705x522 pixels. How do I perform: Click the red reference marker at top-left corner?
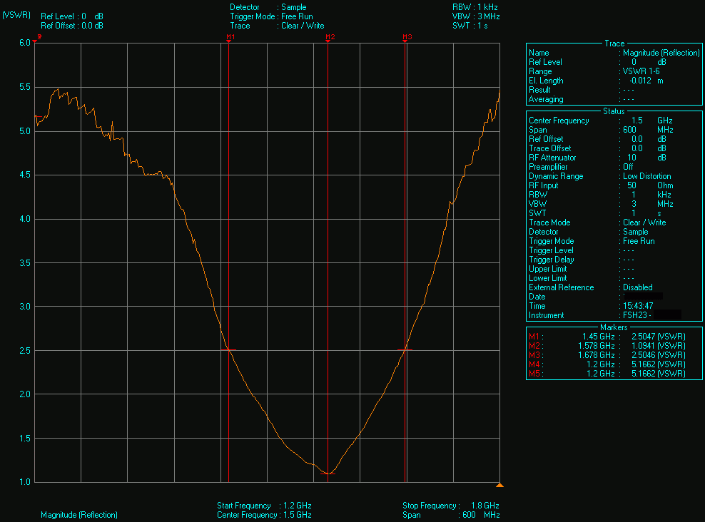coord(35,41)
